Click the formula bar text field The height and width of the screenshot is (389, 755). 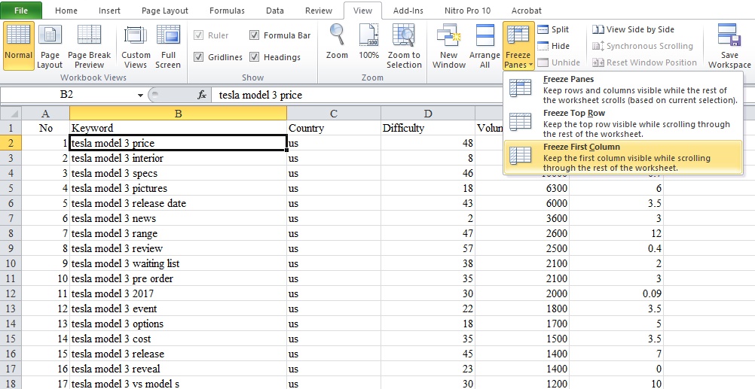356,95
